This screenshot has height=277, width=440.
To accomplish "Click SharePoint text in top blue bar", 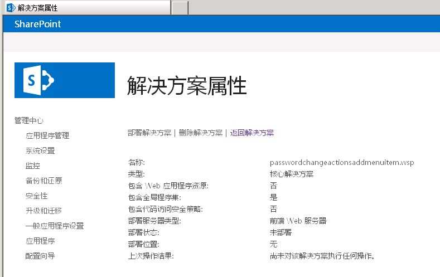I will (37, 24).
